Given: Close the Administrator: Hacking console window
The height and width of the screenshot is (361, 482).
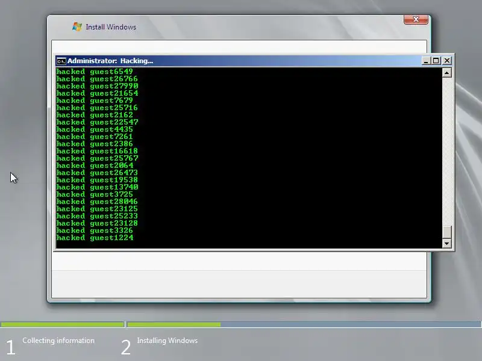Looking at the screenshot, I should click(446, 61).
